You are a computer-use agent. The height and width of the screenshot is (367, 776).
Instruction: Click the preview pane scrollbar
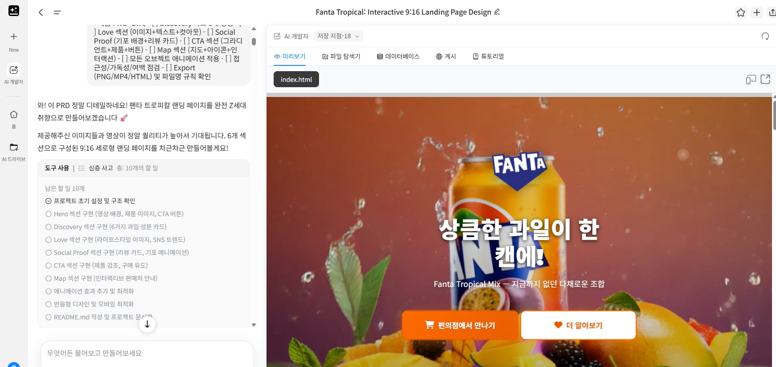[x=774, y=116]
